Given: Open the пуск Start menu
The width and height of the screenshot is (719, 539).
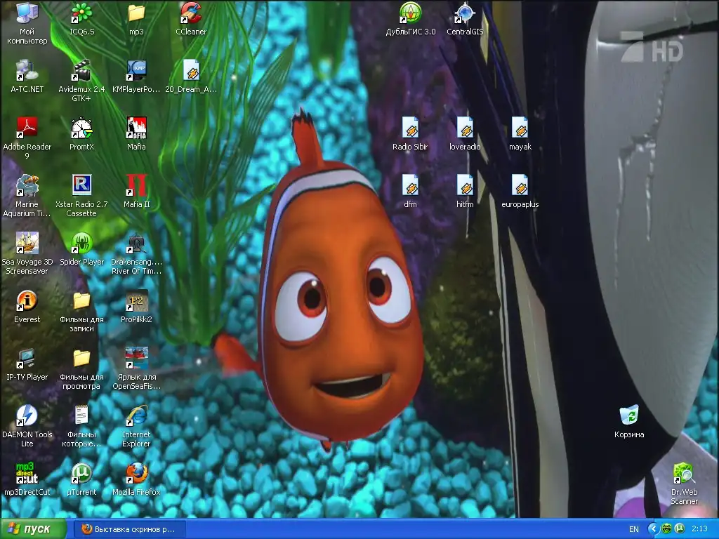Looking at the screenshot, I should [x=34, y=529].
